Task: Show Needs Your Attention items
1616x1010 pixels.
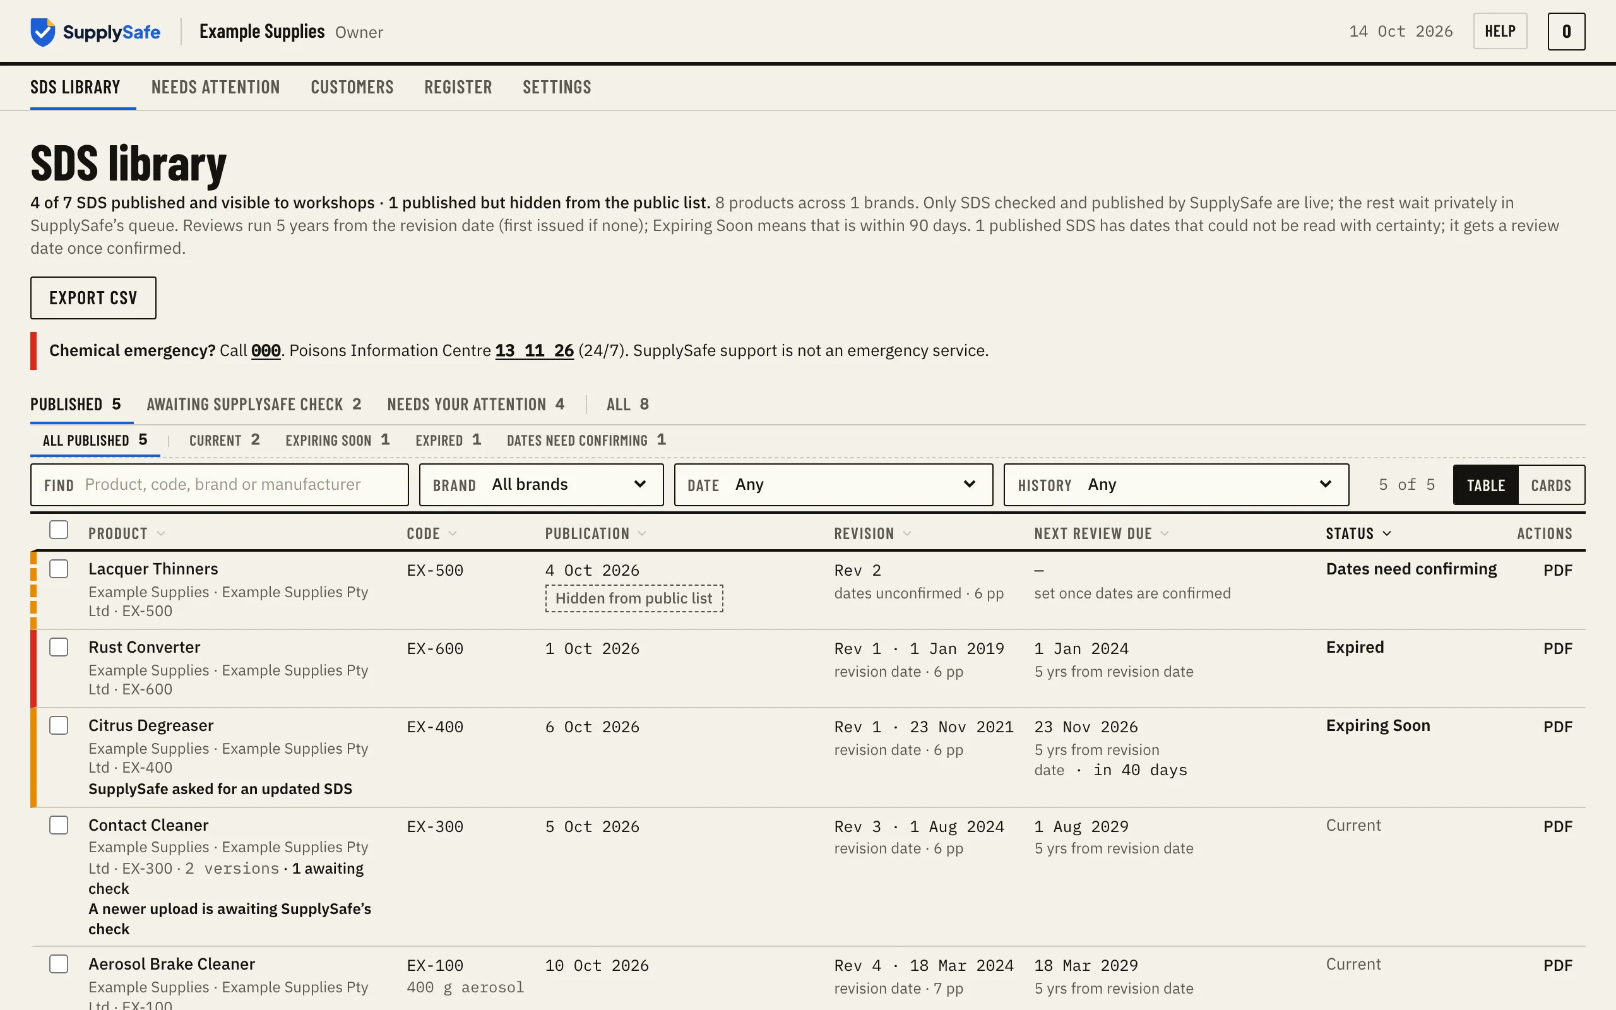Action: (475, 404)
